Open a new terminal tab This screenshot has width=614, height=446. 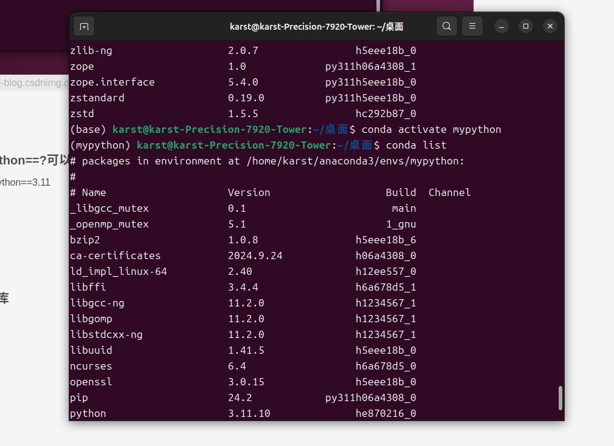[x=84, y=27]
